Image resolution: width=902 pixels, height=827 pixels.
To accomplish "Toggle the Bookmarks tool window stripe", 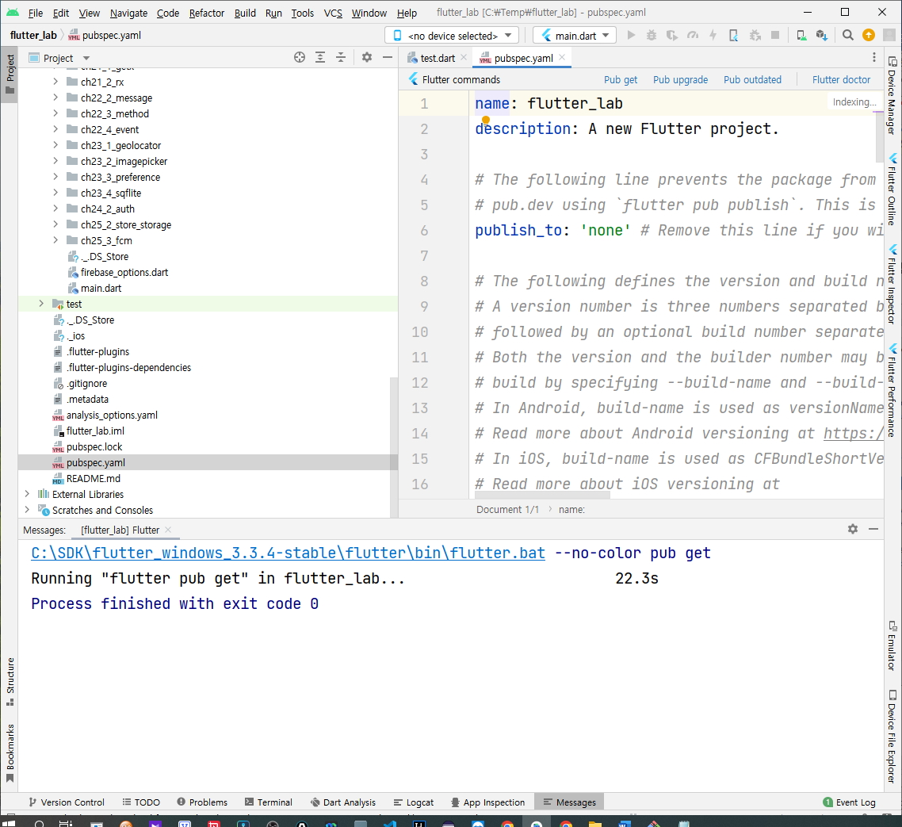I will point(10,753).
